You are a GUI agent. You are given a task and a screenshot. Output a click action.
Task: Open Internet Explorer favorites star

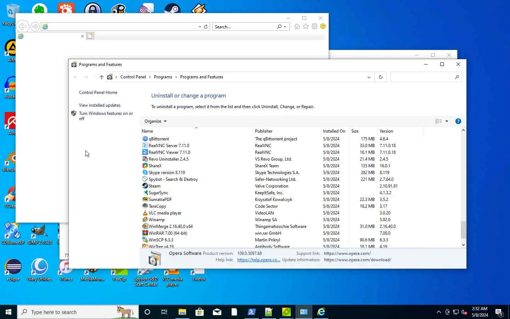306,27
